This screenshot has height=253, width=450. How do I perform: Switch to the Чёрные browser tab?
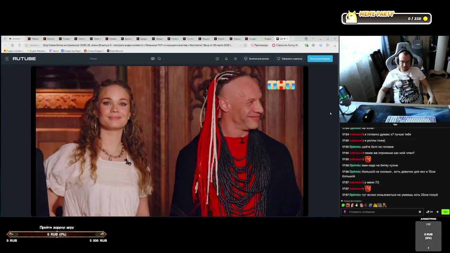click(x=33, y=39)
